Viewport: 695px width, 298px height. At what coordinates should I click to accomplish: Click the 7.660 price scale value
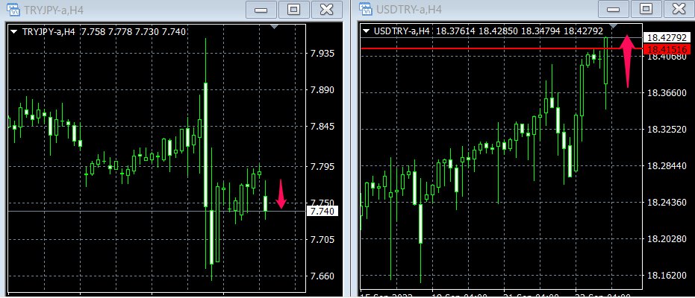322,276
